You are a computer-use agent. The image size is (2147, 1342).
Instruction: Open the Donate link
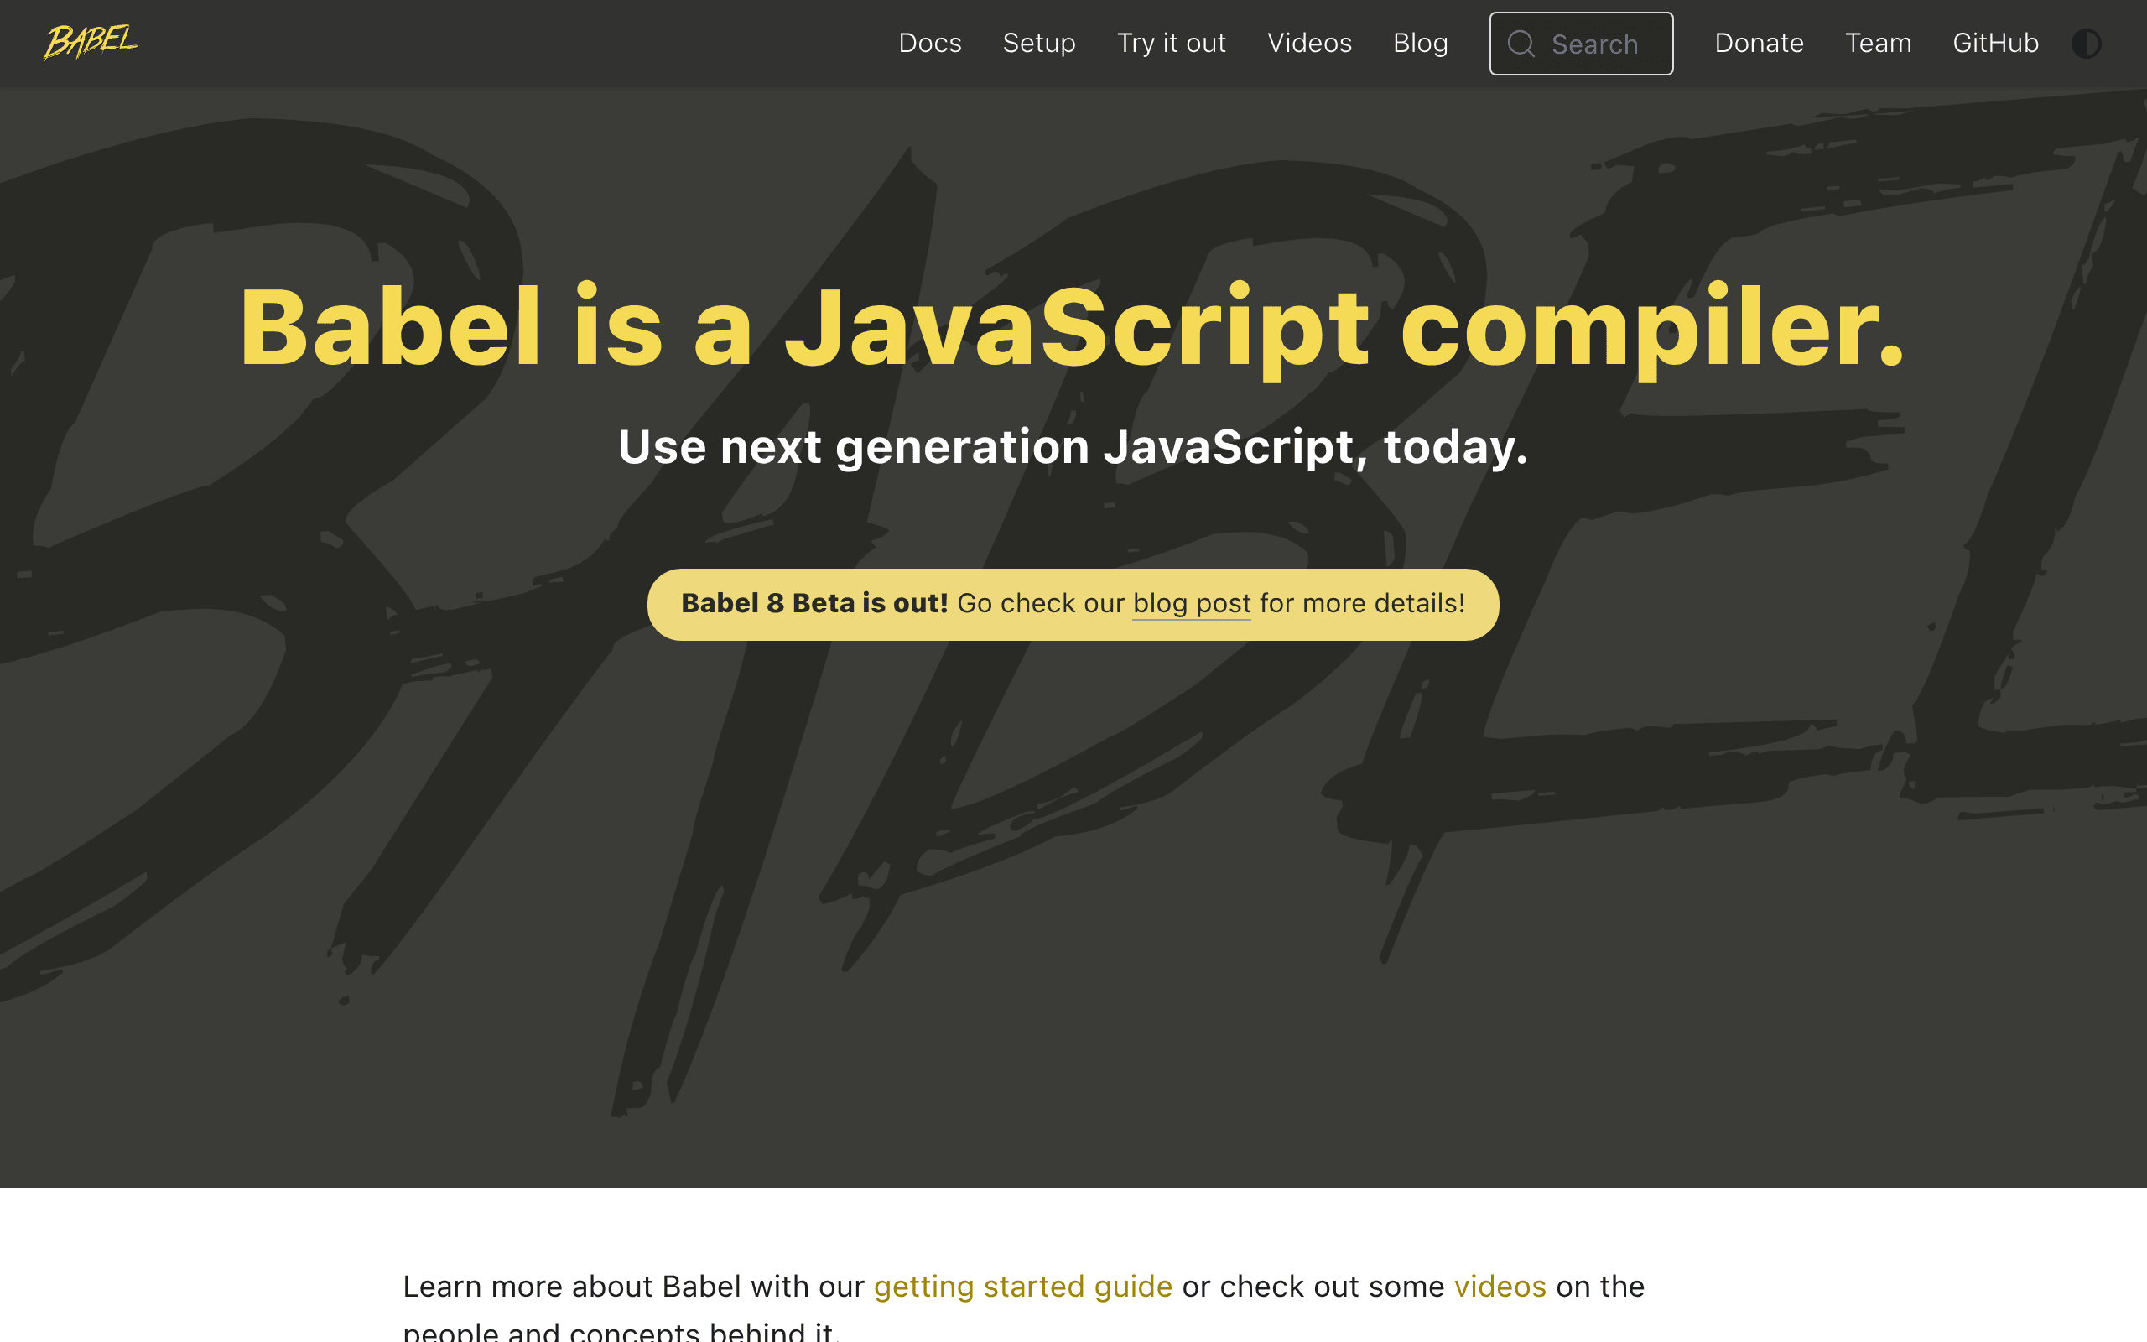tap(1759, 43)
